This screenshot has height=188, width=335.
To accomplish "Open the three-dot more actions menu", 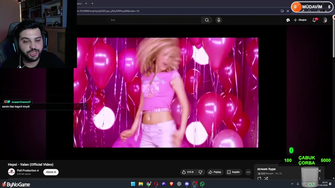I will click(248, 172).
